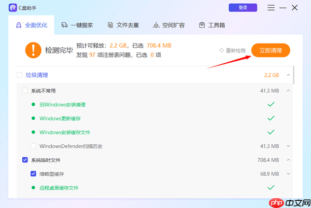This screenshot has width=311, height=208.
Task: Select the 系统临时文件 label
Action: pos(46,160)
